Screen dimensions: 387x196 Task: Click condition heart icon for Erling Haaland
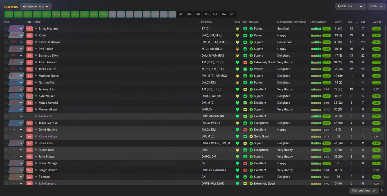tap(237, 29)
